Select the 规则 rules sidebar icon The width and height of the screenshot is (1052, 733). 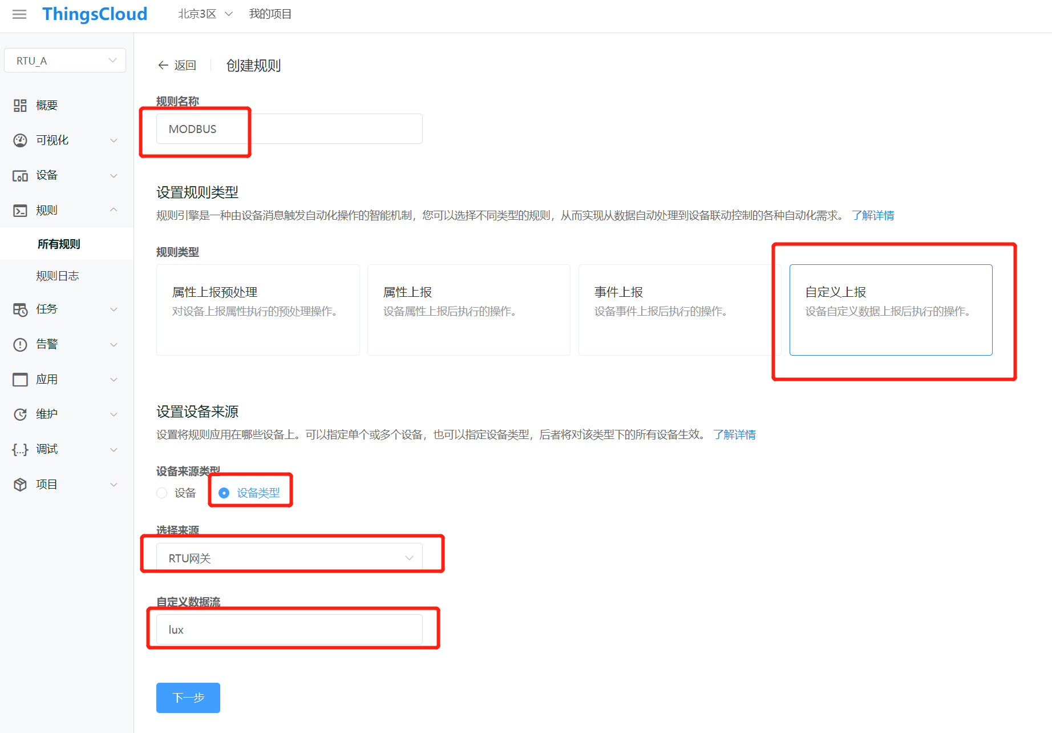pos(20,210)
